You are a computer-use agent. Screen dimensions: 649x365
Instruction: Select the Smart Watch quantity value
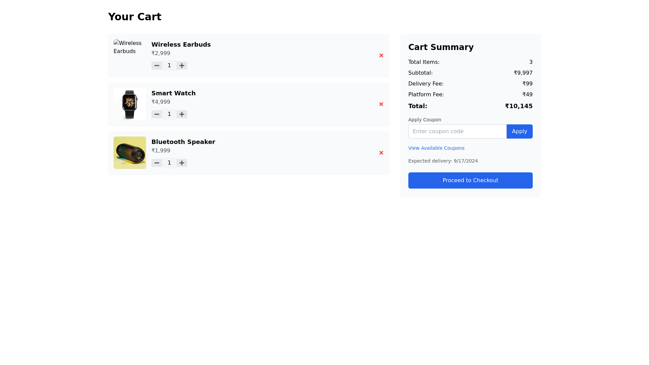pos(169,114)
